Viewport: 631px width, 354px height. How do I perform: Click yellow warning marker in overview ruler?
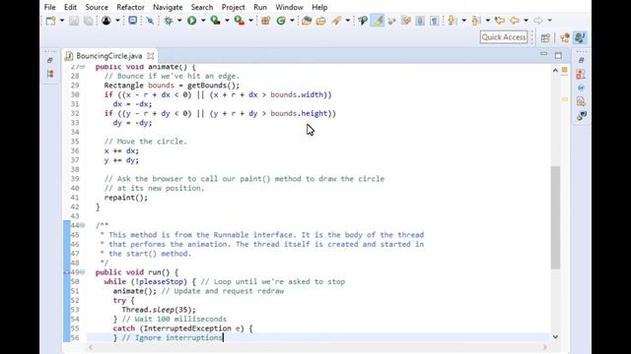pos(565,99)
